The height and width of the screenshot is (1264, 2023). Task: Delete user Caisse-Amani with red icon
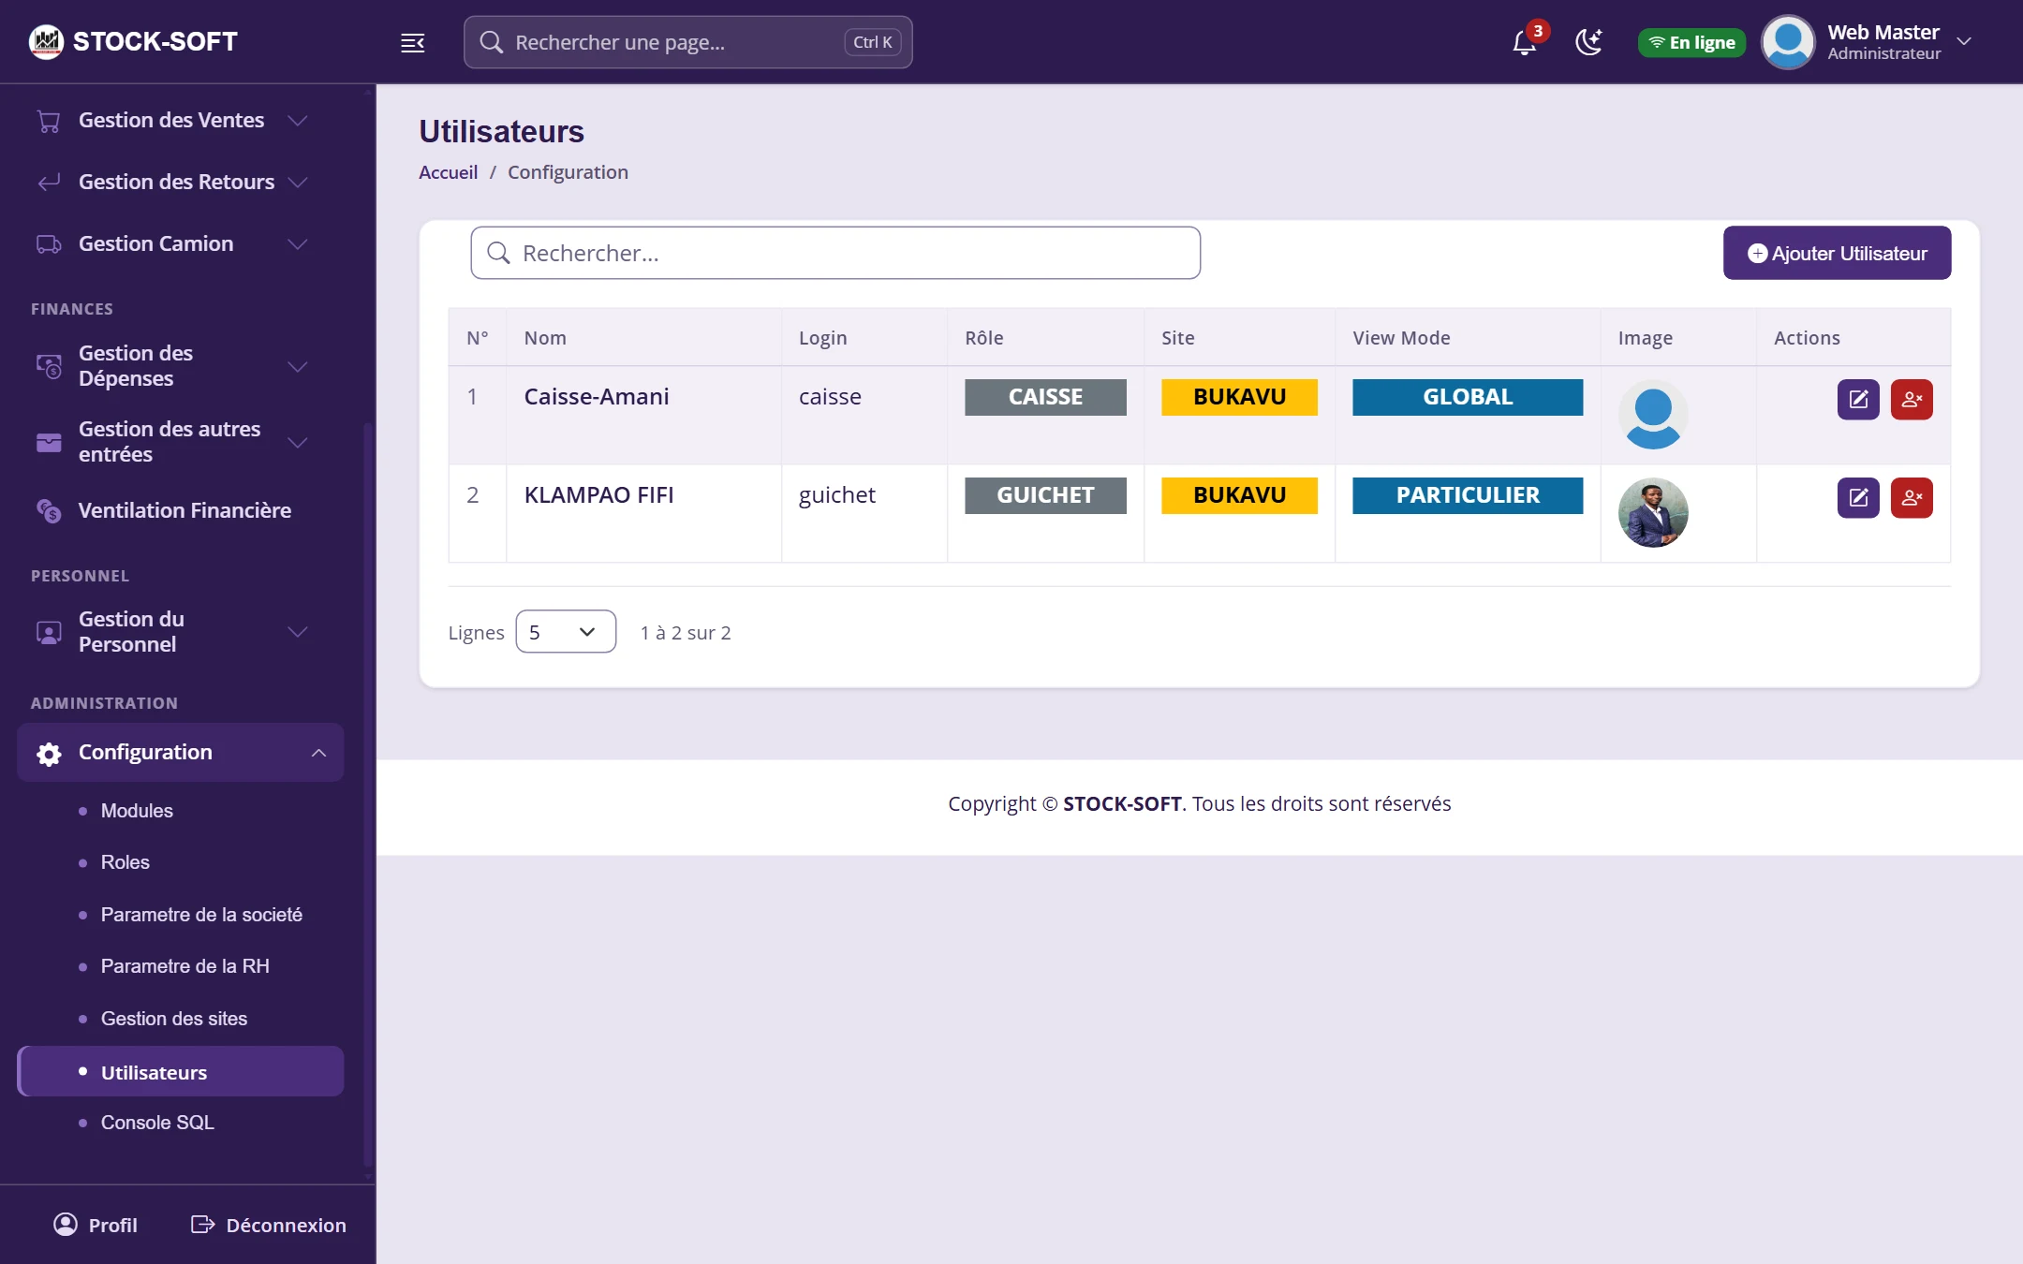pyautogui.click(x=1912, y=400)
